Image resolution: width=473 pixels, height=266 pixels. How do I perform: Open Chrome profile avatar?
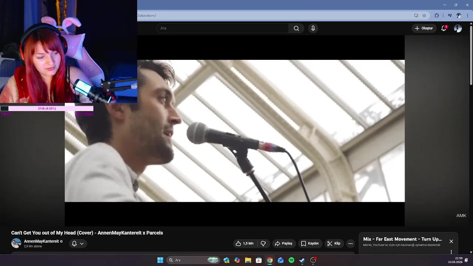click(x=459, y=16)
